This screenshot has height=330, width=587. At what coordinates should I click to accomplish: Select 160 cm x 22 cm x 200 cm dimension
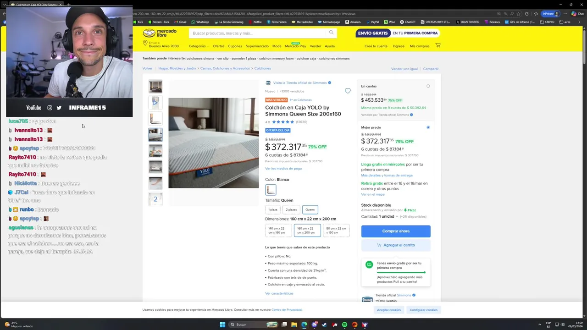307,230
